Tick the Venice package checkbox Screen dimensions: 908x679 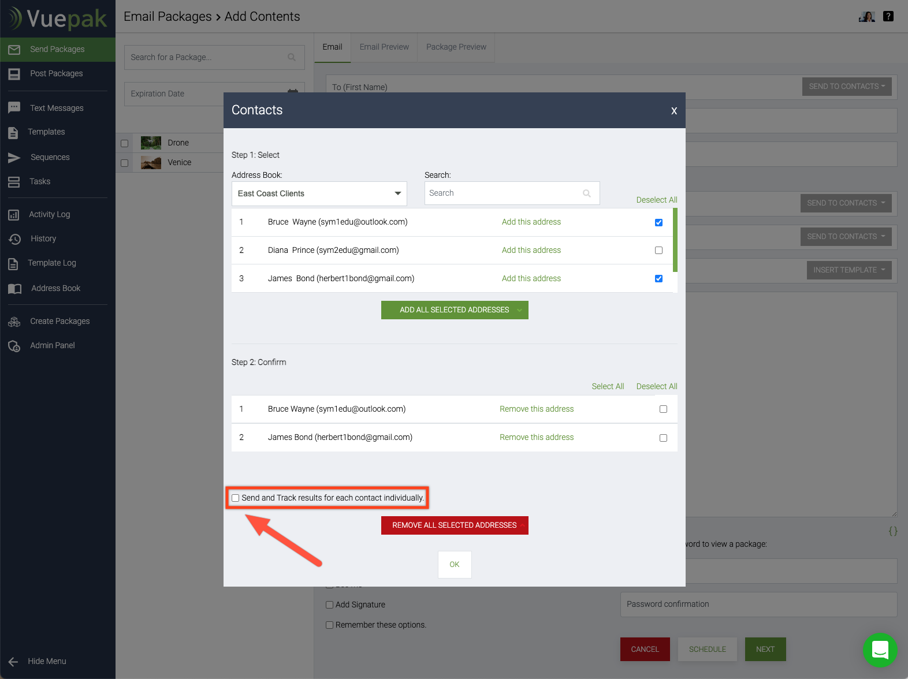coord(124,163)
